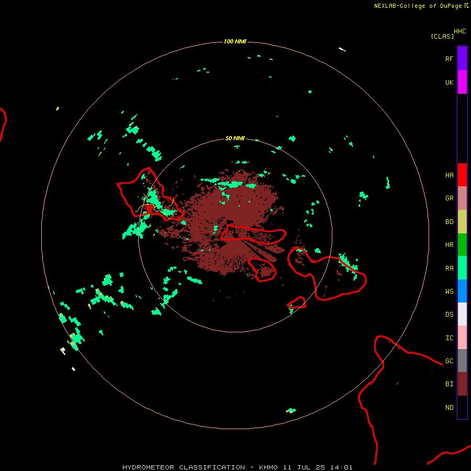Click the RA light green legend swatch
471x471 pixels.
pos(462,268)
